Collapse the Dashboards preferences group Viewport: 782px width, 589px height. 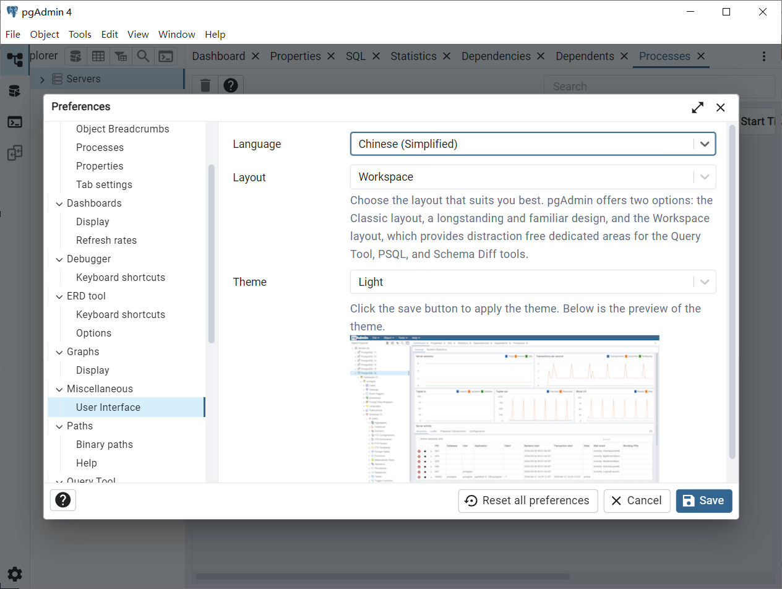point(59,204)
